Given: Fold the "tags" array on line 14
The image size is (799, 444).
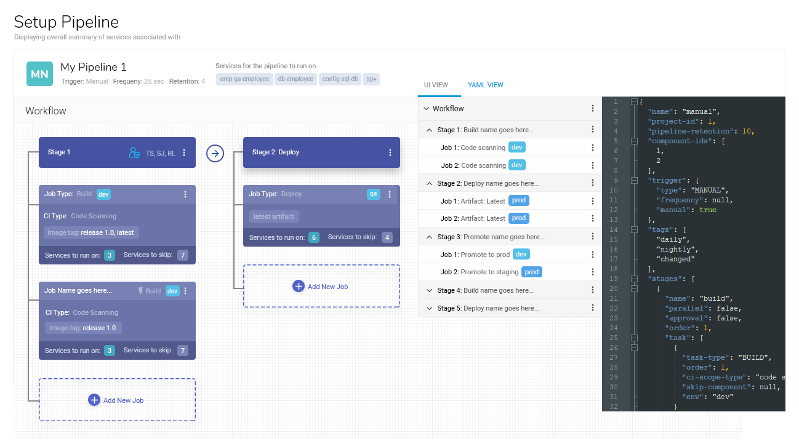Looking at the screenshot, I should click(635, 229).
